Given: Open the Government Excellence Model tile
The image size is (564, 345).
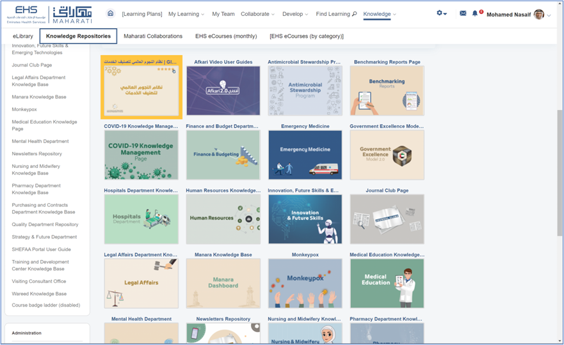Looking at the screenshot, I should pos(387,155).
